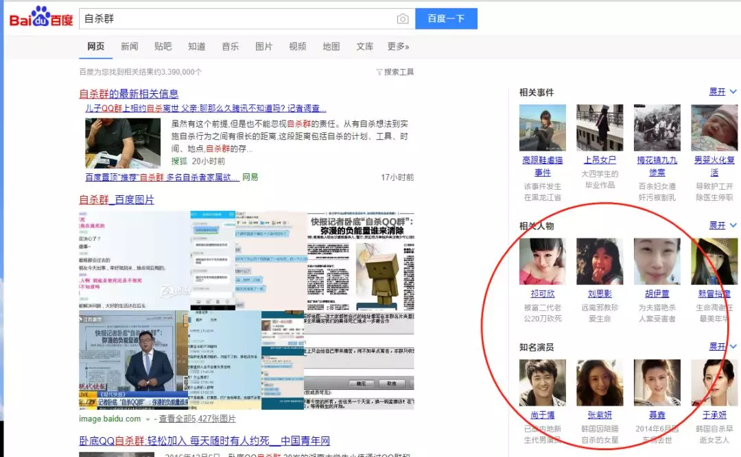Viewport: 741px width, 457px height.
Task: Switch to the 新闻 tab
Action: pos(130,47)
